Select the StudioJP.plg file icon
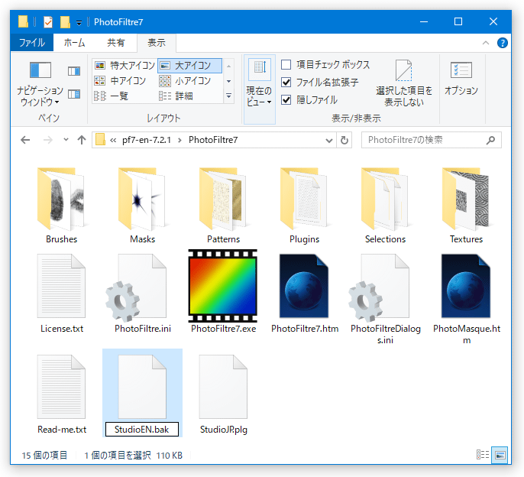 pyautogui.click(x=223, y=387)
